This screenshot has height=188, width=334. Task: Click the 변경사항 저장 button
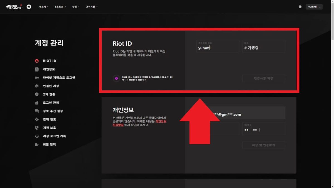pos(264,78)
